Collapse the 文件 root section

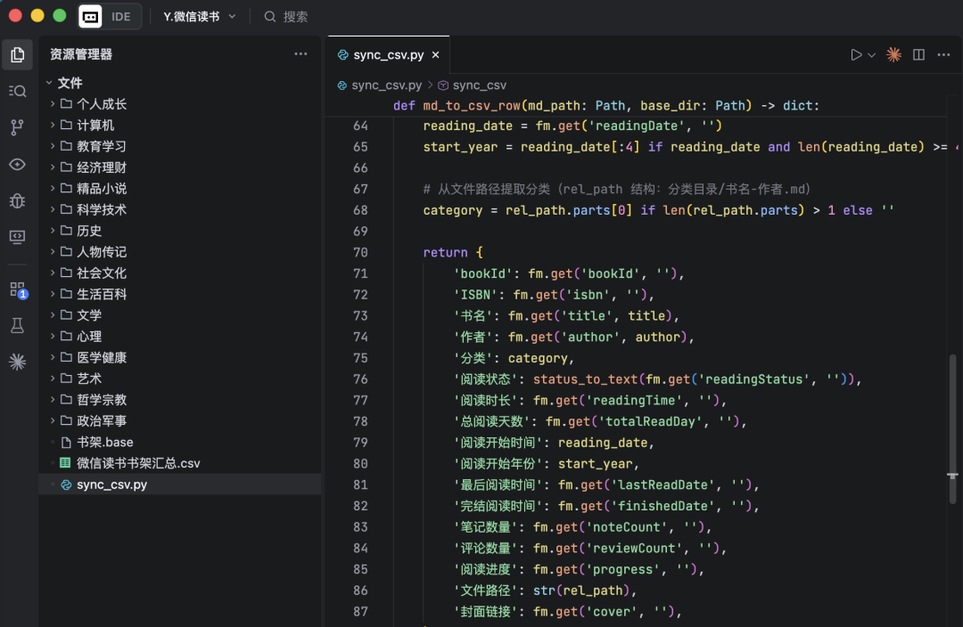70,83
